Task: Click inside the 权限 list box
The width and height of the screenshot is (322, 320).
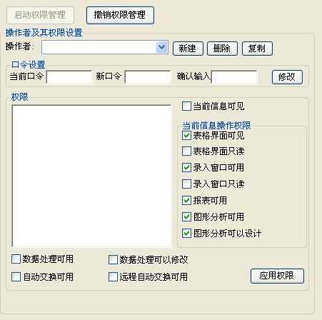Action: tap(91, 176)
